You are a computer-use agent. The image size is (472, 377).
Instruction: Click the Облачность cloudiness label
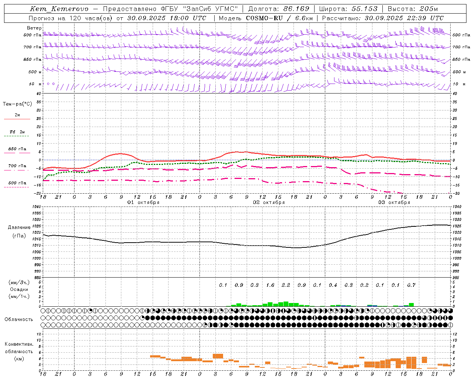pyautogui.click(x=19, y=320)
